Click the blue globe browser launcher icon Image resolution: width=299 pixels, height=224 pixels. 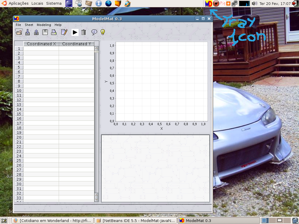click(108, 3)
